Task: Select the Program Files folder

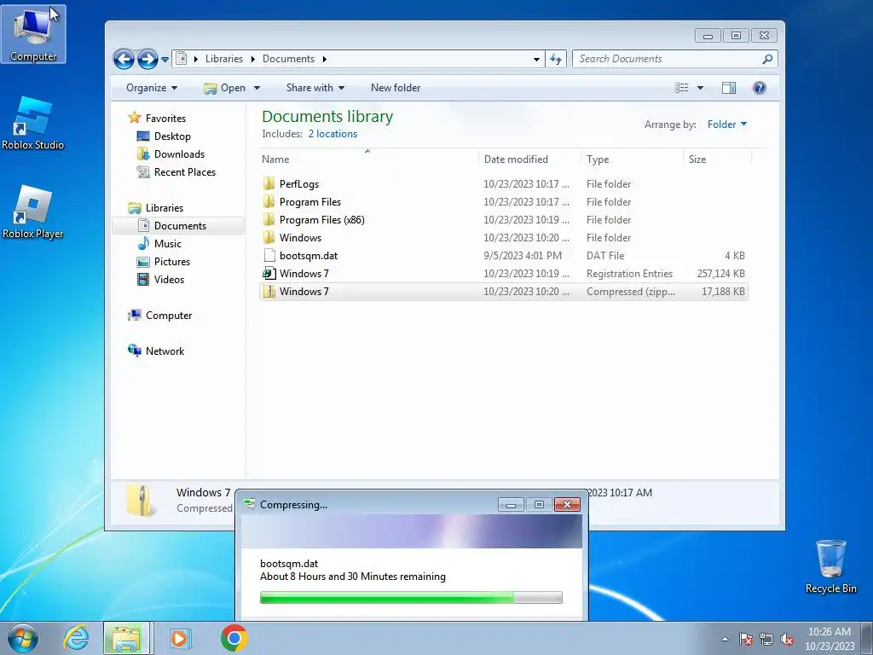Action: pyautogui.click(x=503, y=201)
